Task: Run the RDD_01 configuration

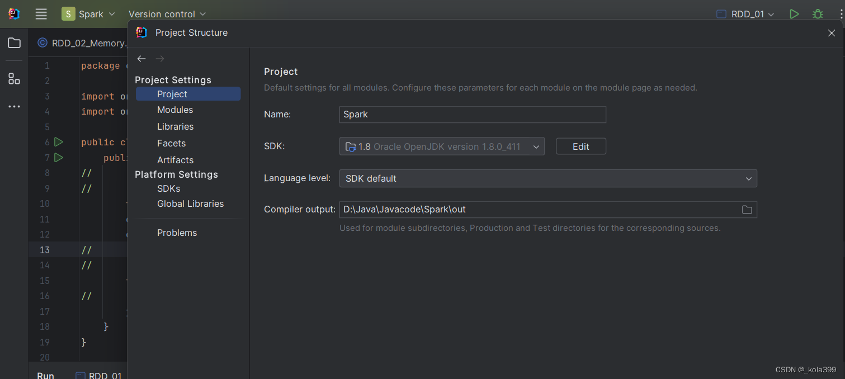Action: (x=794, y=14)
